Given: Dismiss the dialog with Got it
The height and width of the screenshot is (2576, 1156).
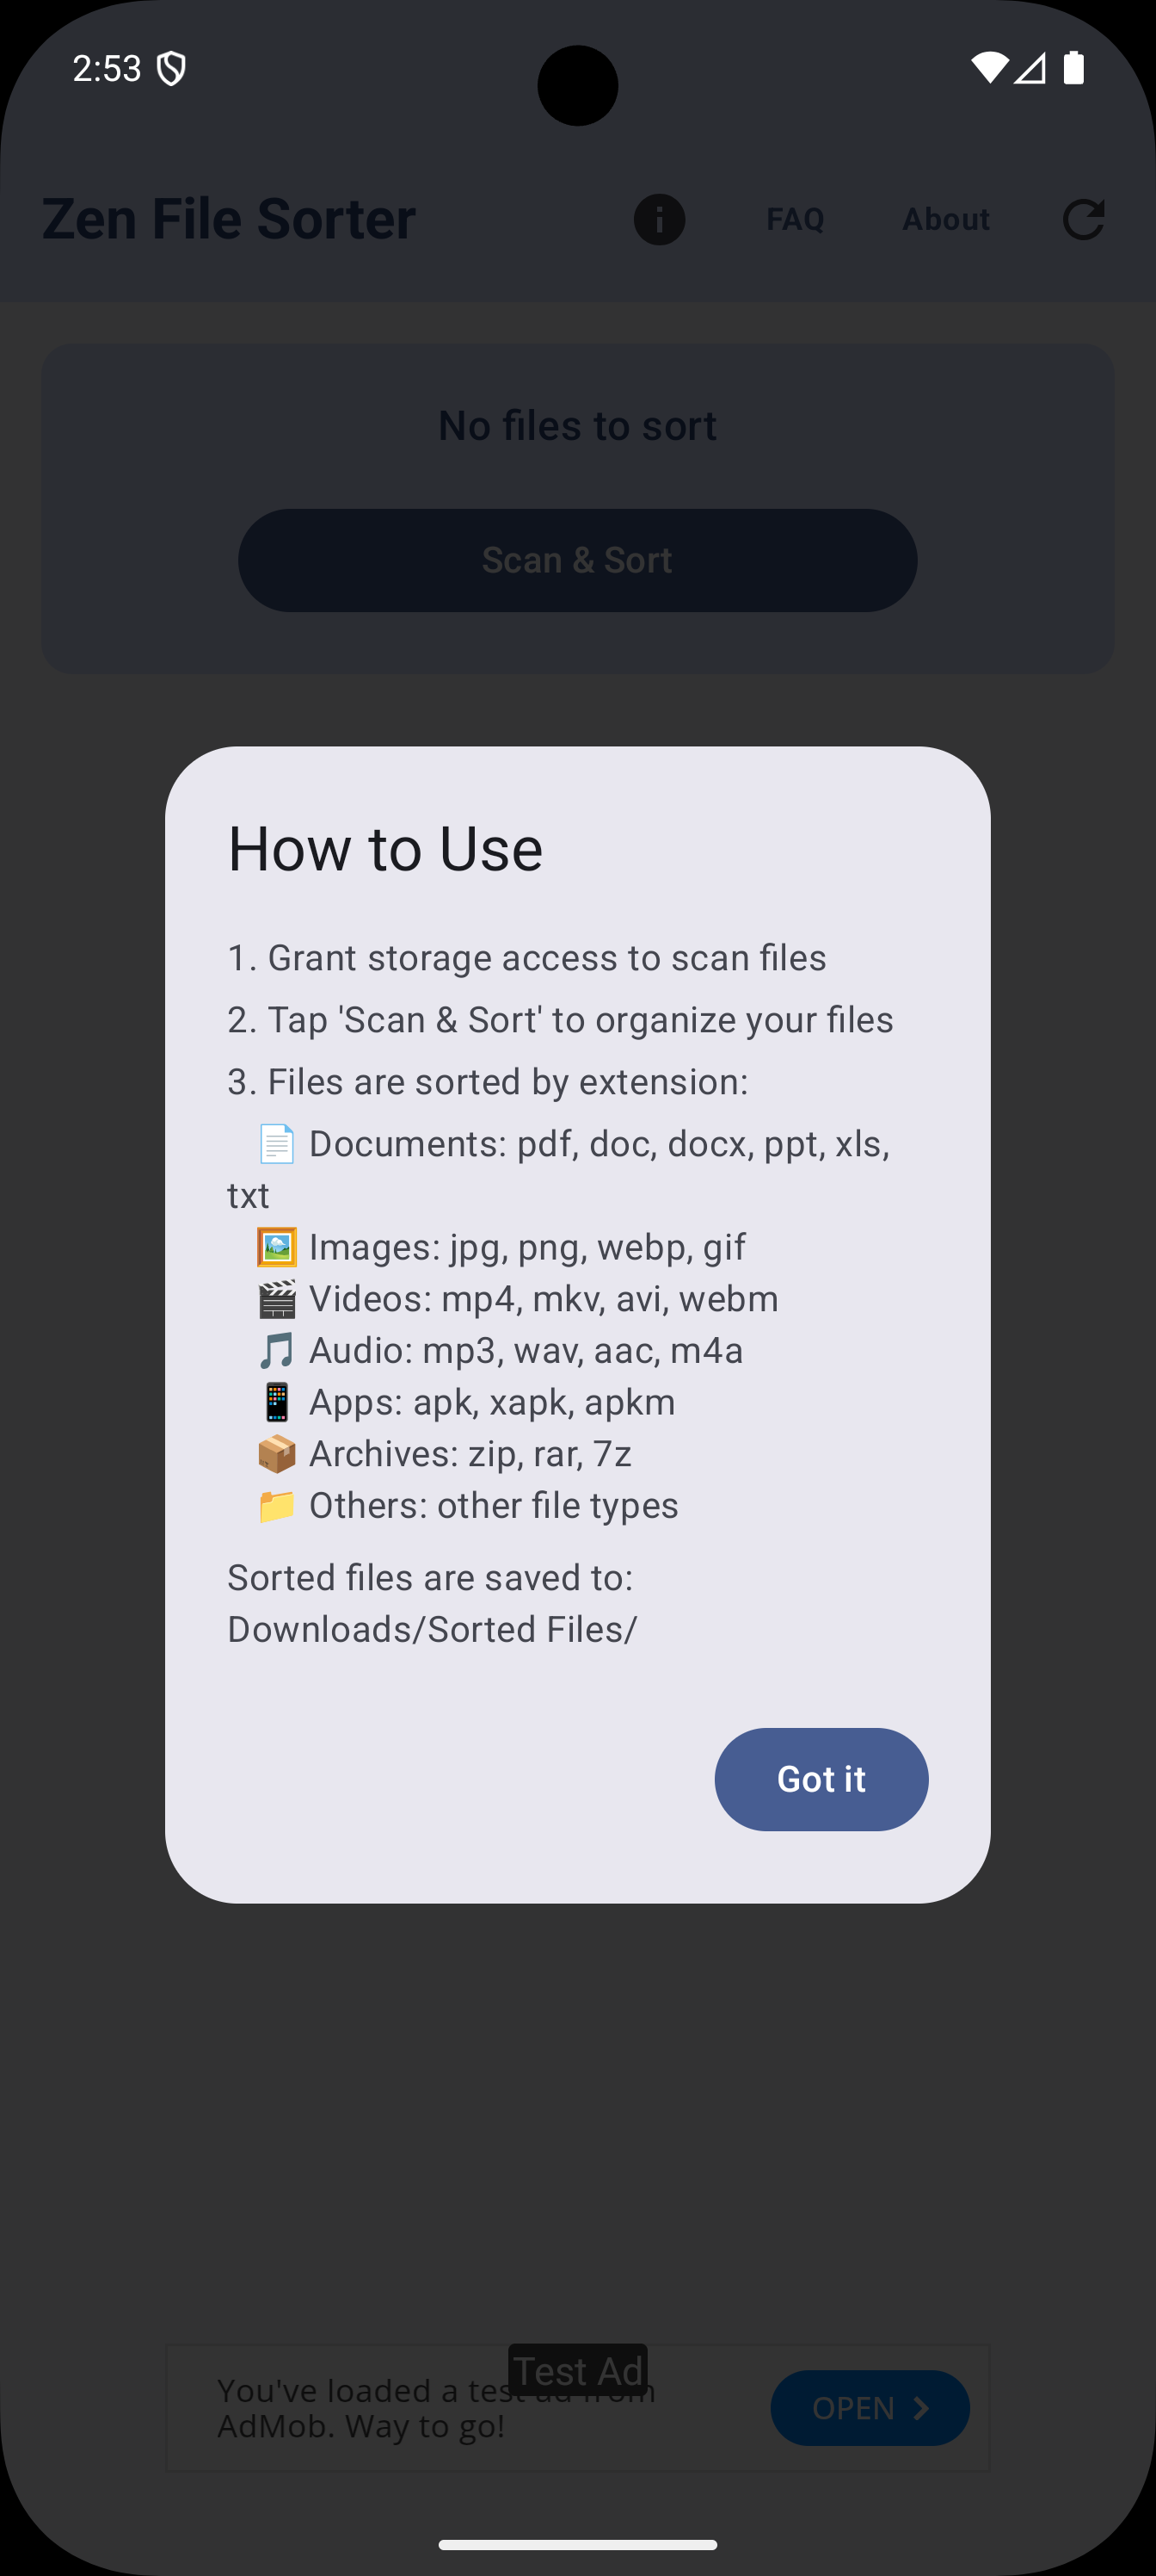Looking at the screenshot, I should (x=821, y=1779).
